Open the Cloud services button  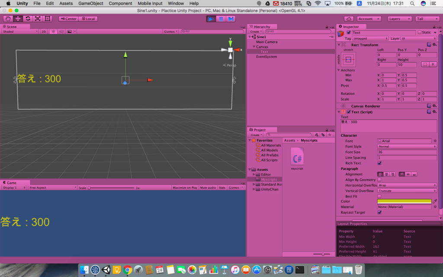coord(349,19)
